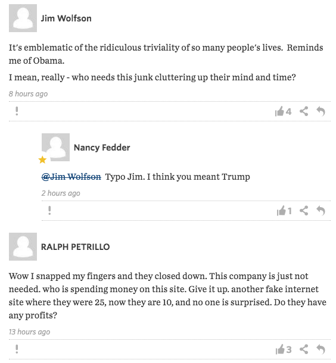The height and width of the screenshot is (363, 336).
Task: Reply to Ralph Petrillo's comment
Action: coord(321,349)
